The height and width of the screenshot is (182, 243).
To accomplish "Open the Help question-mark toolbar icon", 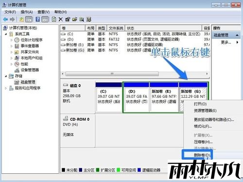I will click(x=38, y=19).
